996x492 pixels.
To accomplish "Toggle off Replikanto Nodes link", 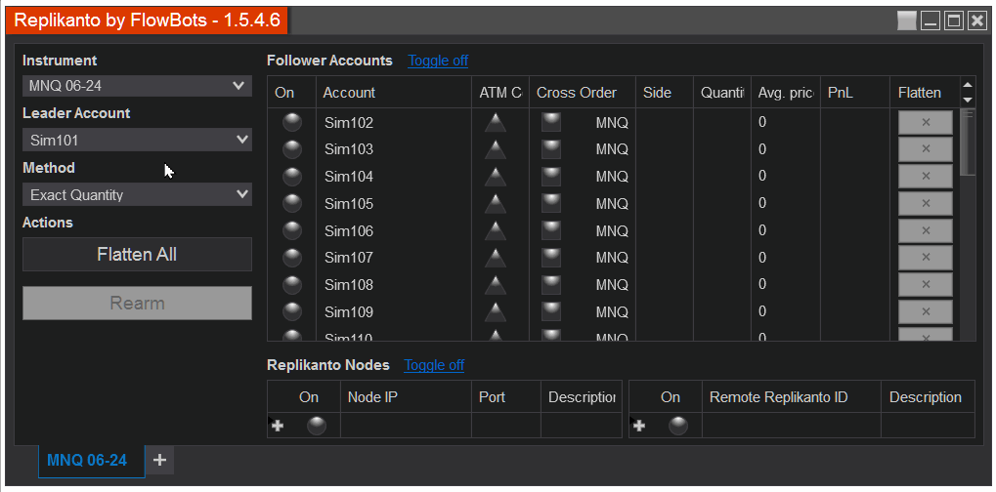I will (434, 365).
